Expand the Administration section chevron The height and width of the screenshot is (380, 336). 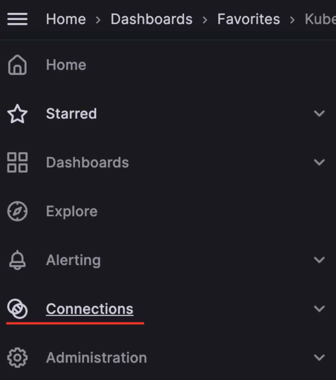pyautogui.click(x=319, y=358)
